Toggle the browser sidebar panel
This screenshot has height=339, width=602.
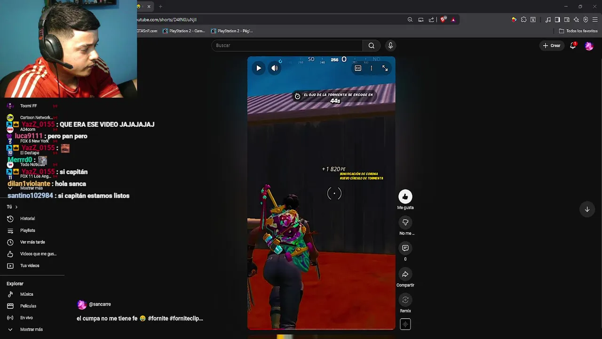557,20
